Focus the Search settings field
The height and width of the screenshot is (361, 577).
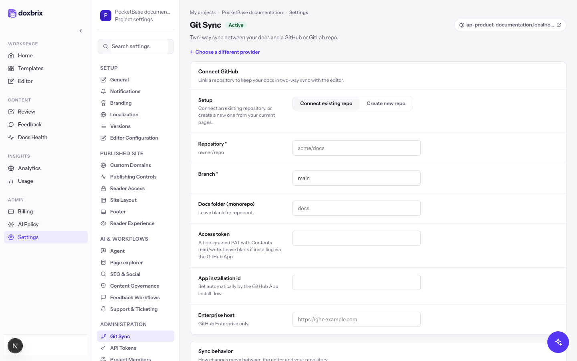135,47
